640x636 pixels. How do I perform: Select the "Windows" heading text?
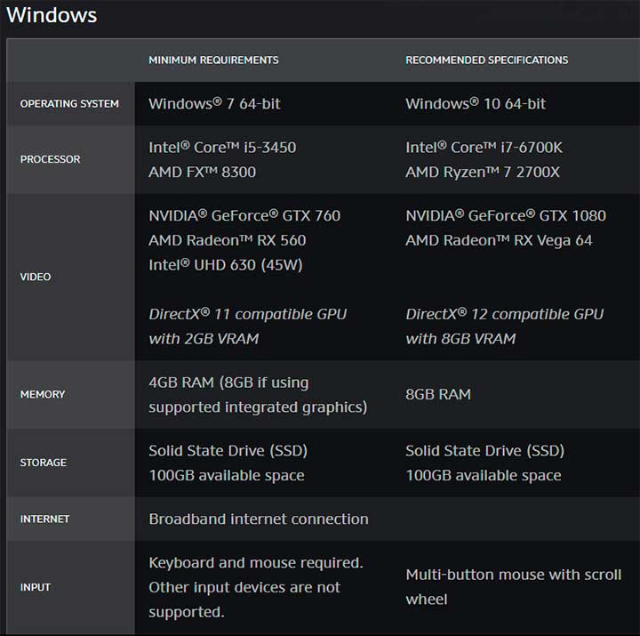(52, 15)
